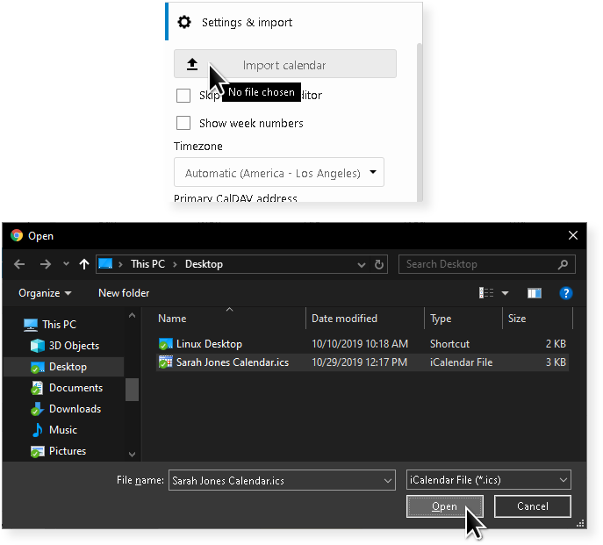The image size is (603, 545).
Task: Open the file dialog help icon
Action: (x=566, y=293)
